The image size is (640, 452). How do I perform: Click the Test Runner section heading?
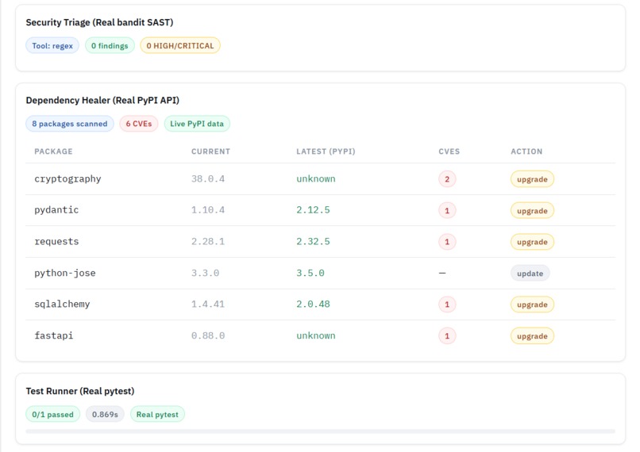pos(80,391)
